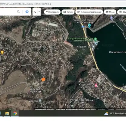The width and height of the screenshot is (126, 121).
Task: Click the orange marker dot on the map
Action: click(43, 80)
